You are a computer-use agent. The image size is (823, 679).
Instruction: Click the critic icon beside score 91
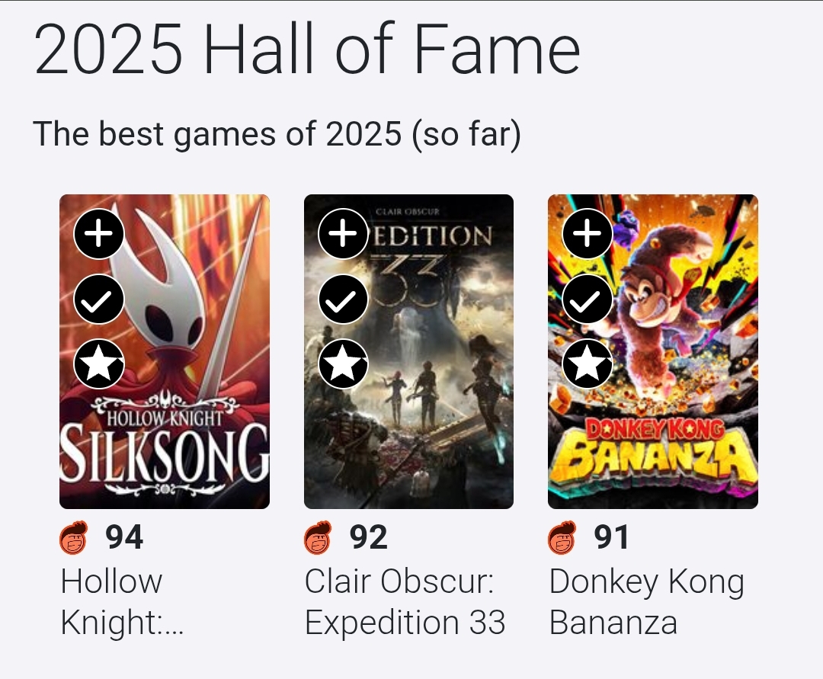tap(563, 538)
